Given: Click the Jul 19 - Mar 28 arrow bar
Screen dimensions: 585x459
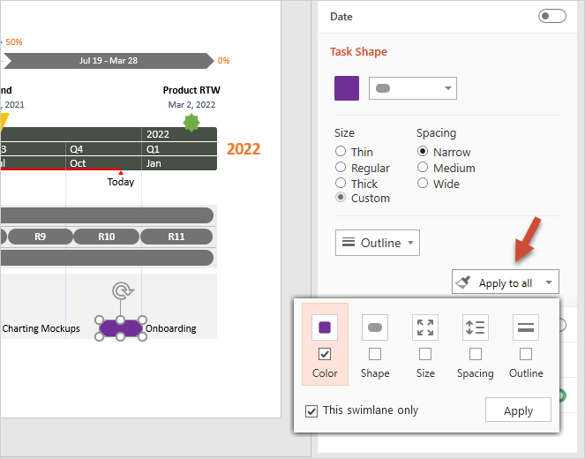Looking at the screenshot, I should point(109,60).
